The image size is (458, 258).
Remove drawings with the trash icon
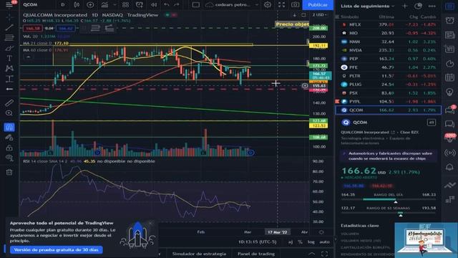point(9,172)
